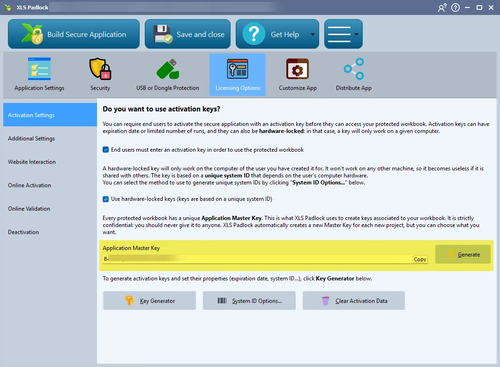Close the XLS Padlock window
The width and height of the screenshot is (500, 367).
(x=491, y=7)
